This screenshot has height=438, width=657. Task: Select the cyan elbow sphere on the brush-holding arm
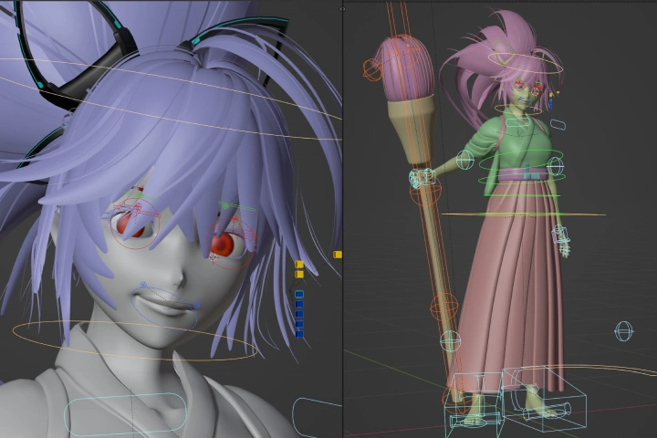point(464,160)
